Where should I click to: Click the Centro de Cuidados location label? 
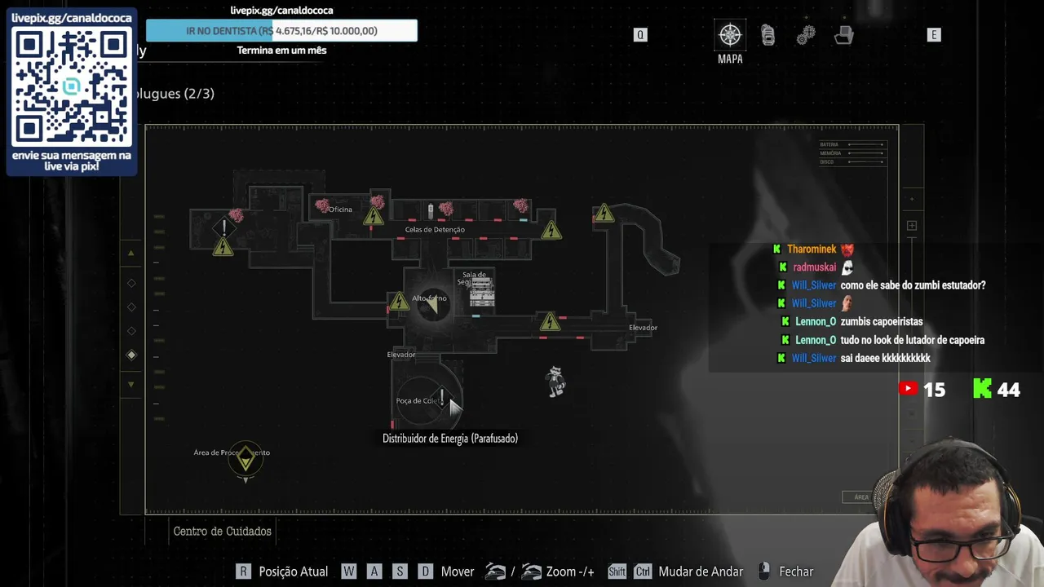(222, 532)
